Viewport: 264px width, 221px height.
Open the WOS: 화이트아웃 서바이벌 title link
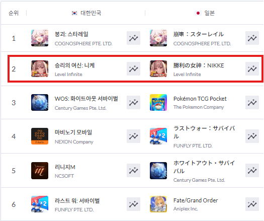(x=86, y=99)
